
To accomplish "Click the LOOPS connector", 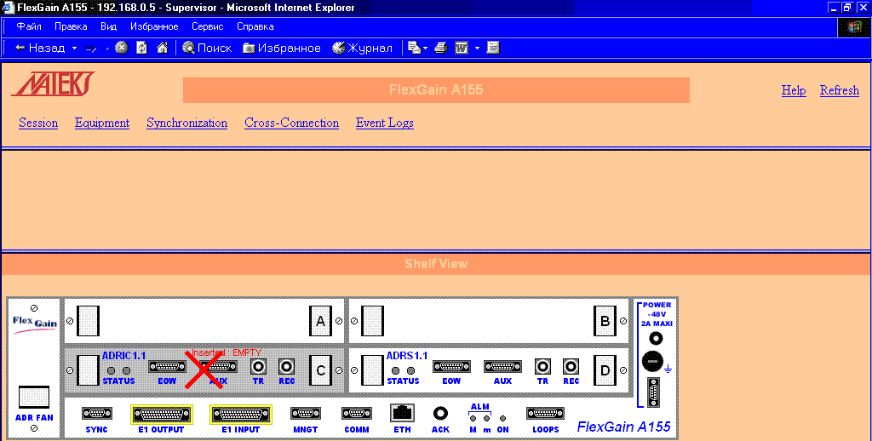I will tap(545, 413).
